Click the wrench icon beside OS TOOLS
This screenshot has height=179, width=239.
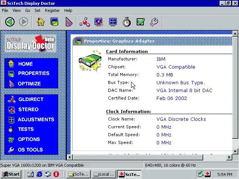(x=11, y=150)
